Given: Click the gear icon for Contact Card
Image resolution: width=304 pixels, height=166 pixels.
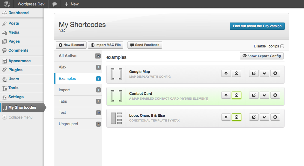Looking at the screenshot, I should 226,95.
